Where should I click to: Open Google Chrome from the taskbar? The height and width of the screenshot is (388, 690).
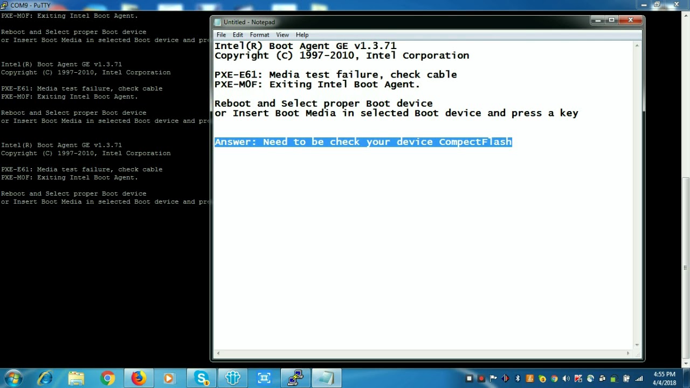pyautogui.click(x=107, y=378)
